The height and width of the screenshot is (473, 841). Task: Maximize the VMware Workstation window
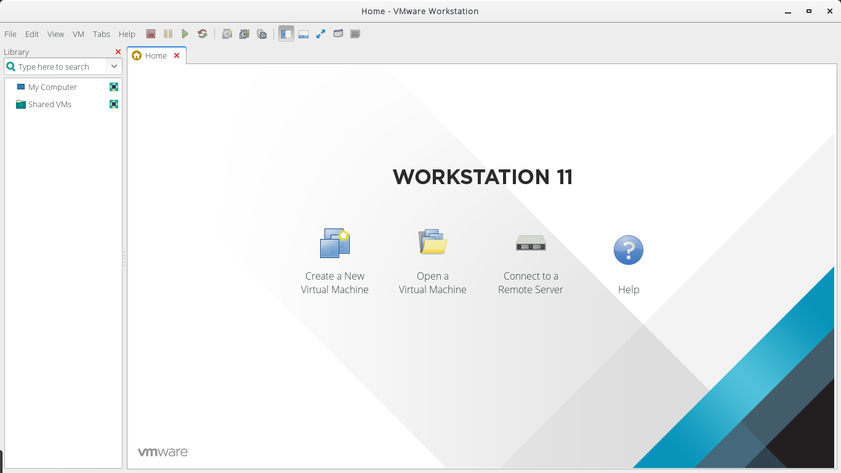pos(809,11)
